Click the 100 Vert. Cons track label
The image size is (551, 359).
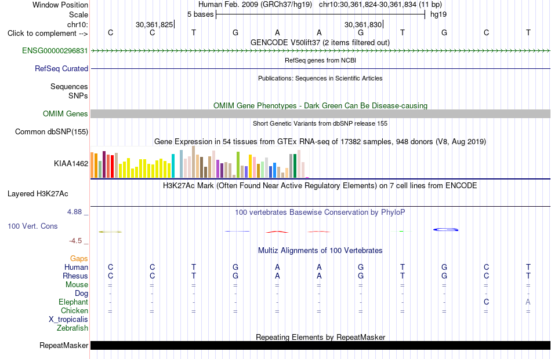pos(32,226)
